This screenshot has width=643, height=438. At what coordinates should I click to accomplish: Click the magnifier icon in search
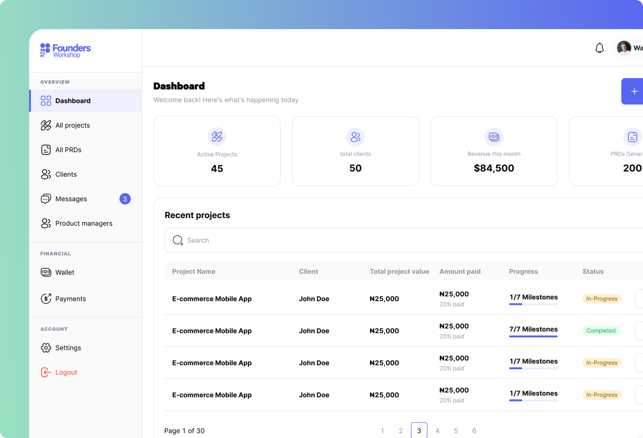click(x=178, y=240)
